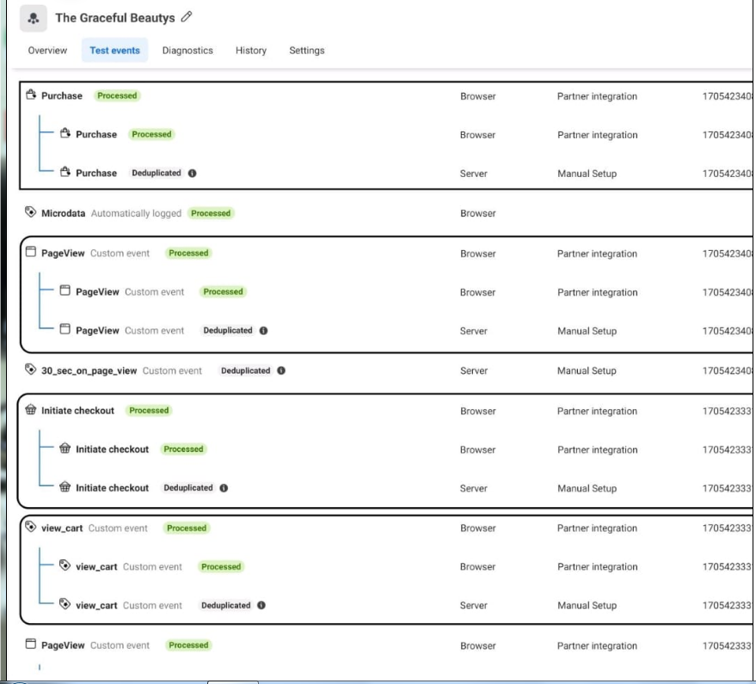Image resolution: width=756 pixels, height=684 pixels.
Task: Switch to the Diagnostics tab
Action: 187,50
